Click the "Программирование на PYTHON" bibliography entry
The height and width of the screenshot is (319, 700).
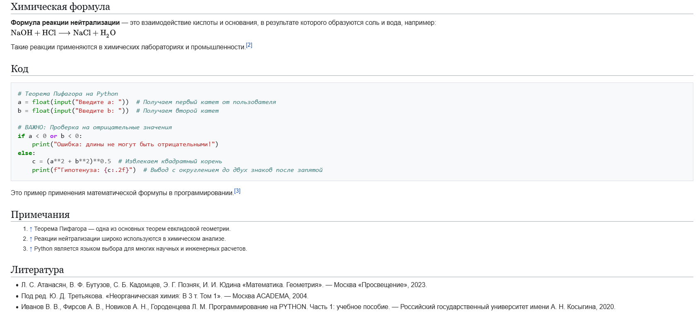pos(318,307)
